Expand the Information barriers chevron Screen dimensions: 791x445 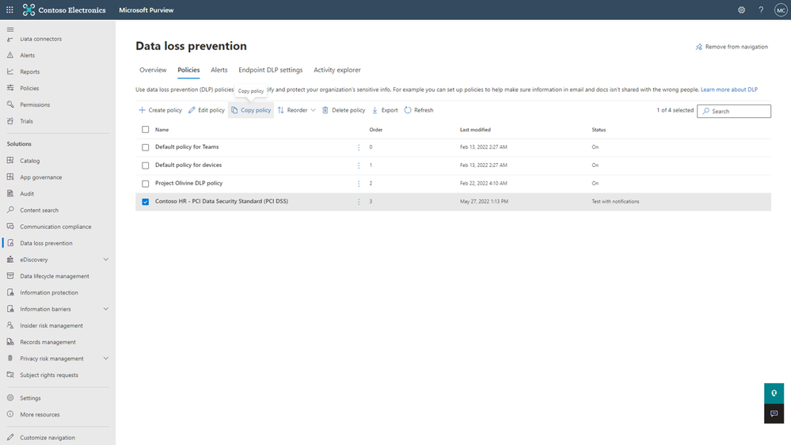click(106, 309)
